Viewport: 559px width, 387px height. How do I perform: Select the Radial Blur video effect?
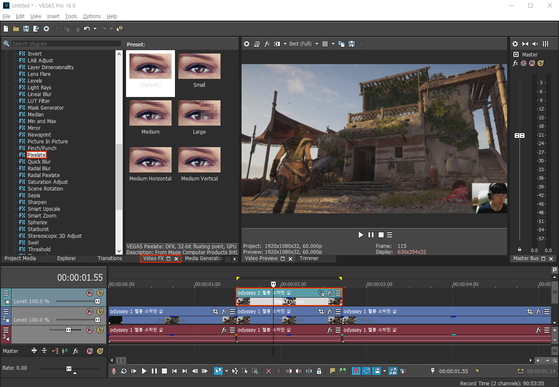(x=39, y=169)
